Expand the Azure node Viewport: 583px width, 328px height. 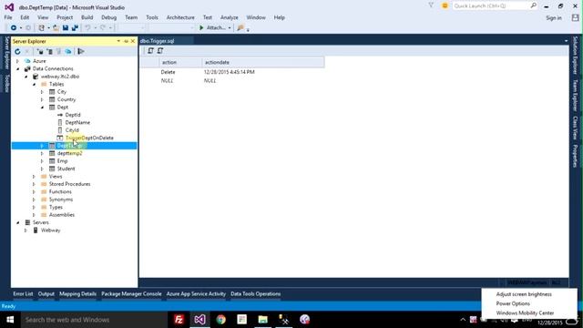tap(18, 61)
